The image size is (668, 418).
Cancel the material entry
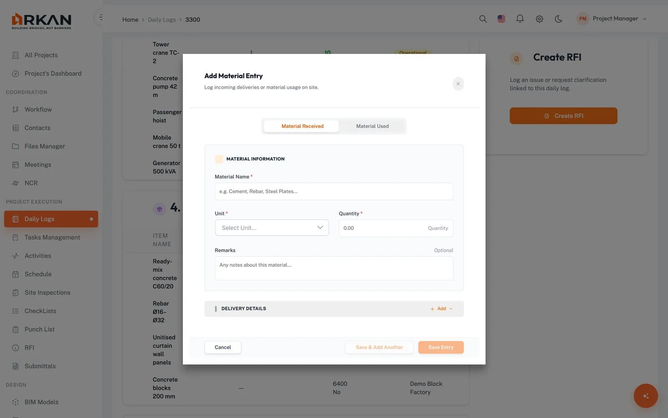coord(223,347)
